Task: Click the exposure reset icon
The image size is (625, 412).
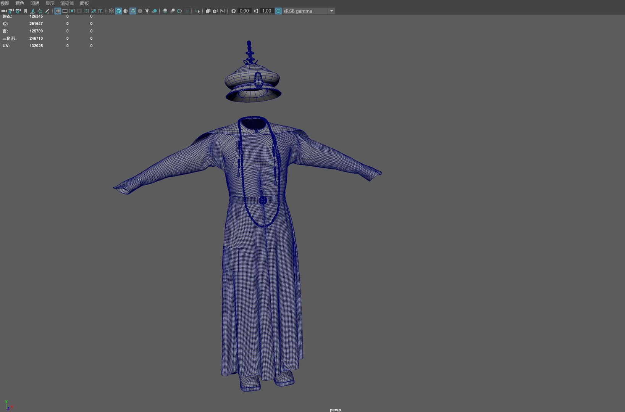Action: tap(233, 11)
